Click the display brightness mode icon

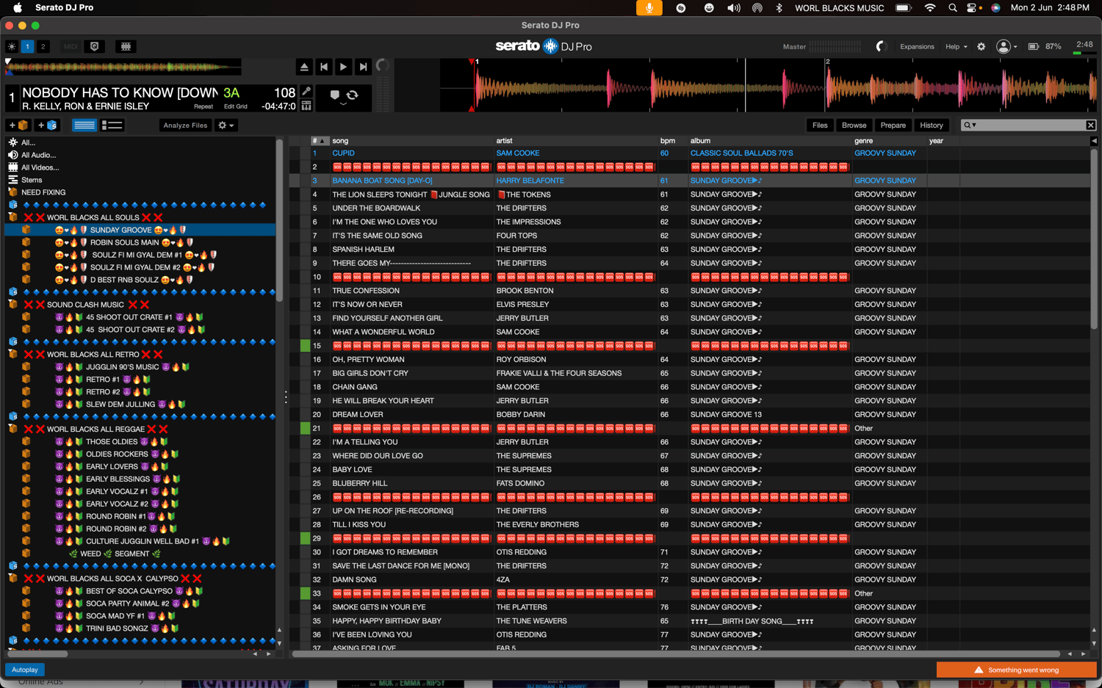tap(12, 46)
